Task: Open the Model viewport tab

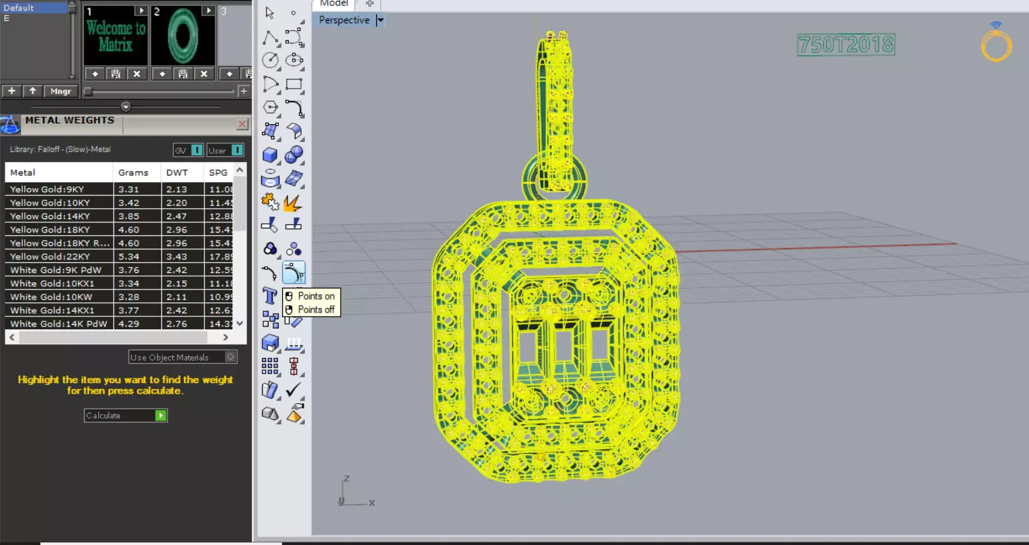Action: coord(334,4)
